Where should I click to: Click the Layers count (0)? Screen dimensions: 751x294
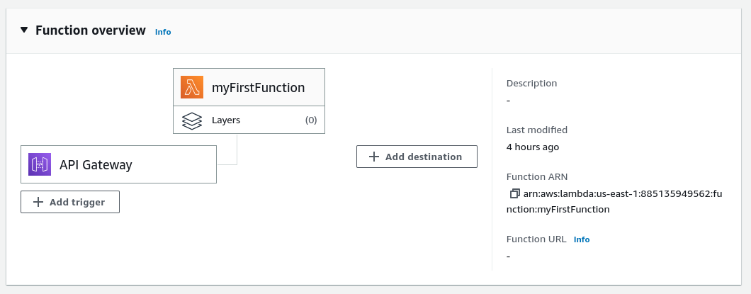coord(311,120)
